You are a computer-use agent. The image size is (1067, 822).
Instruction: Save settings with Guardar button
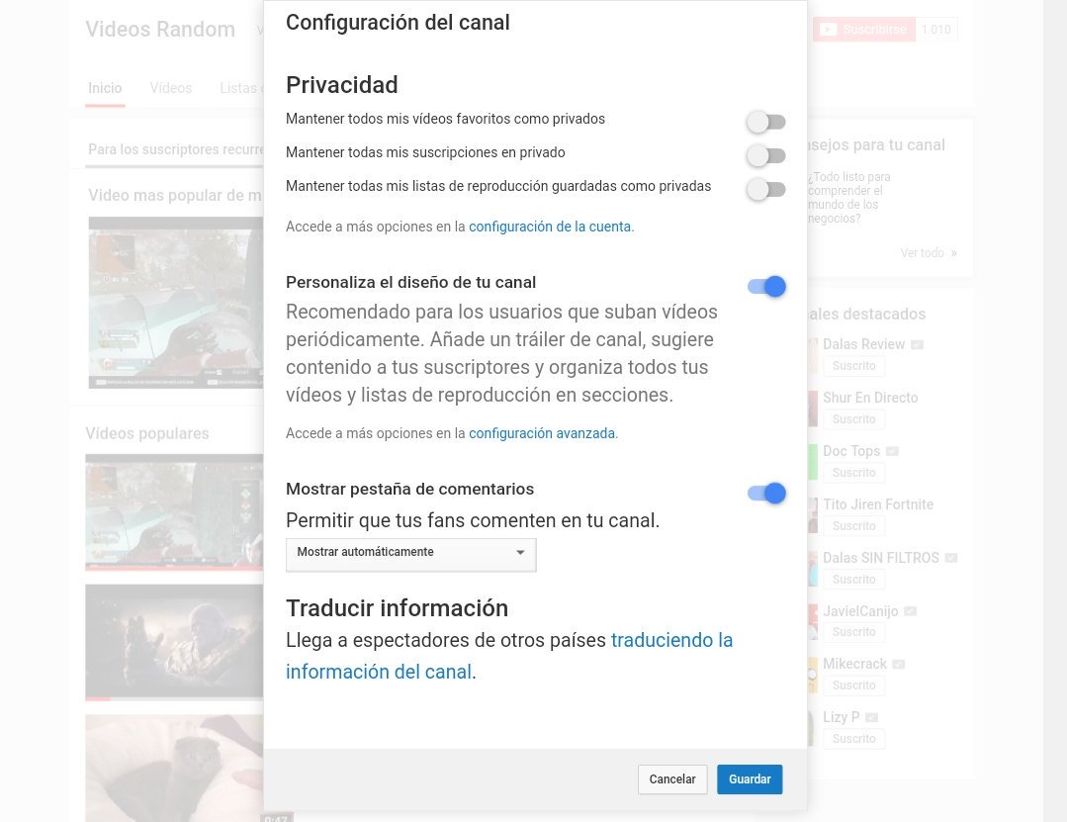750,779
